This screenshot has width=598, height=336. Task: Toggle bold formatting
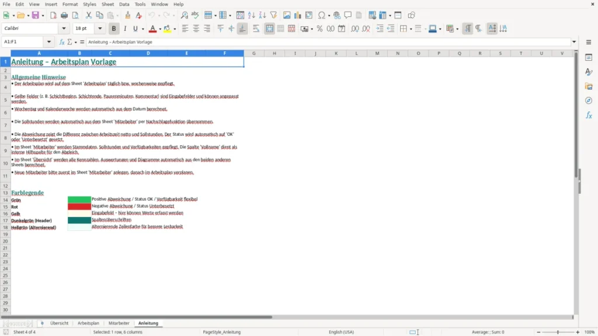pyautogui.click(x=114, y=29)
